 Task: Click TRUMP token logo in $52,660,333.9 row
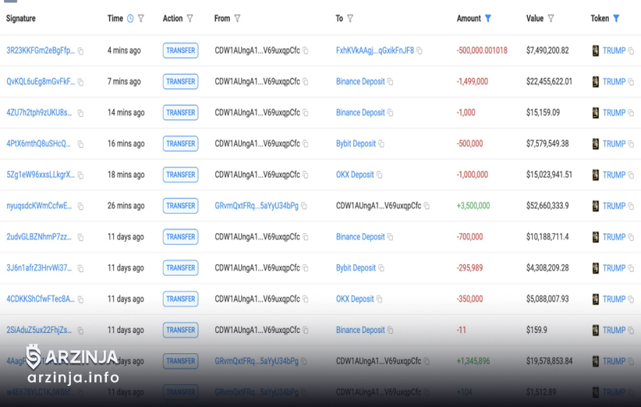(x=596, y=206)
